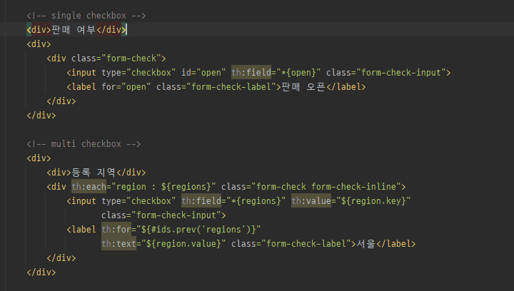This screenshot has height=291, width=514.
Task: Click the *{open} expression value
Action: (x=298, y=73)
